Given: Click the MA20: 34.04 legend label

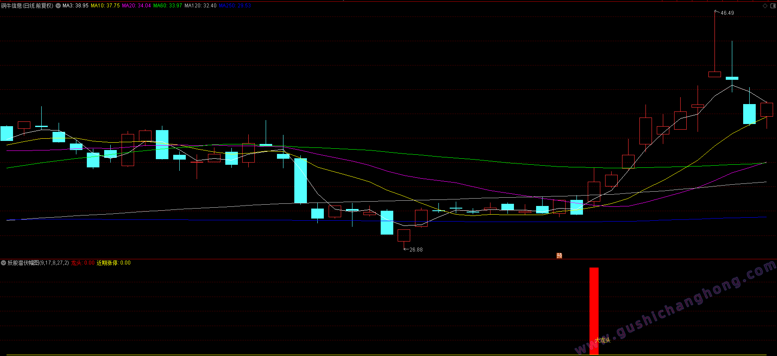Looking at the screenshot, I should point(136,6).
